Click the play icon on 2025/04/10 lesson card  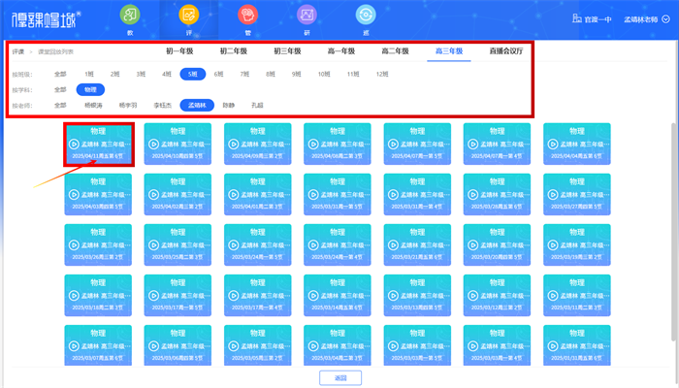154,143
